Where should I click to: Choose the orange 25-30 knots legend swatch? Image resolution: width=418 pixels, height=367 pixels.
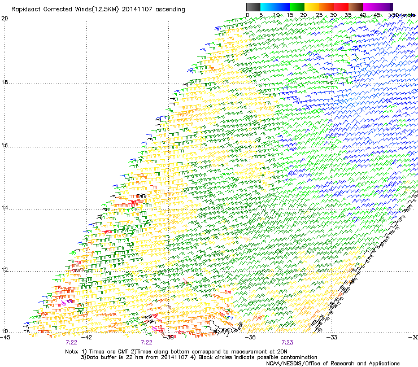[x=326, y=7]
